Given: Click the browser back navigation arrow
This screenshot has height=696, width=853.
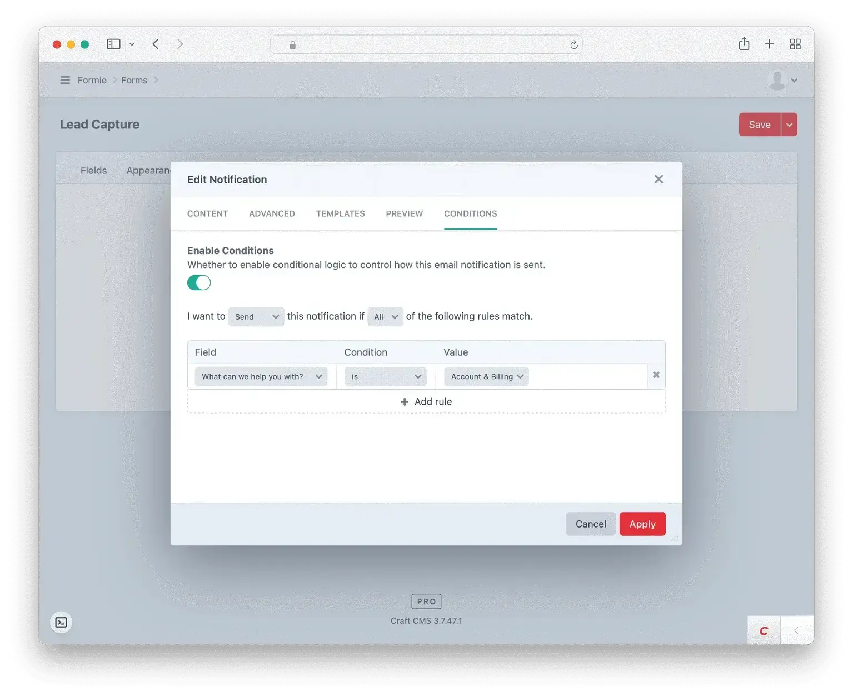Looking at the screenshot, I should (156, 44).
